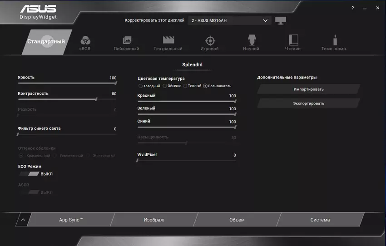Click the Экспортировать button
The width and height of the screenshot is (386, 246).
click(x=308, y=103)
